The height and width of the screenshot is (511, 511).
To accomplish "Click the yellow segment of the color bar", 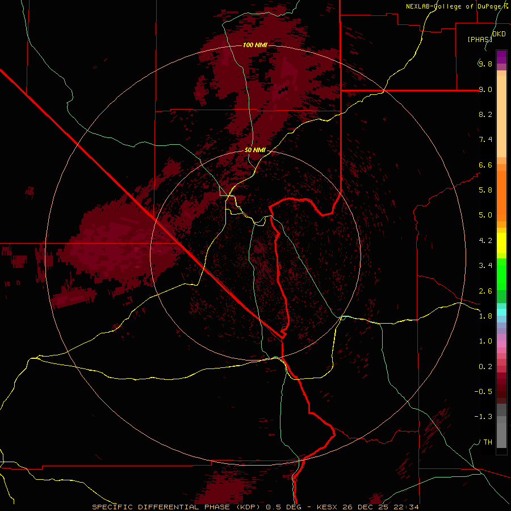I will (x=501, y=243).
